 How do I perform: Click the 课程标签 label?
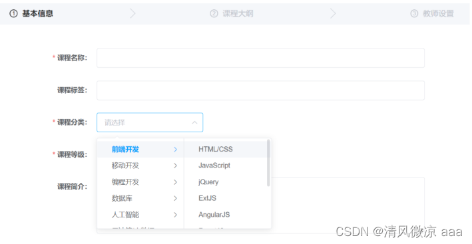coord(72,90)
